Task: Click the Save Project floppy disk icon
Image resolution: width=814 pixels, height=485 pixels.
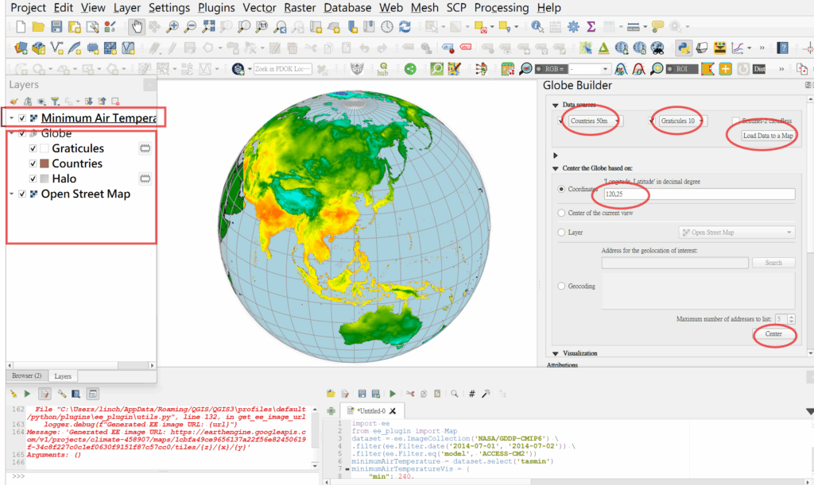Action: click(x=57, y=27)
